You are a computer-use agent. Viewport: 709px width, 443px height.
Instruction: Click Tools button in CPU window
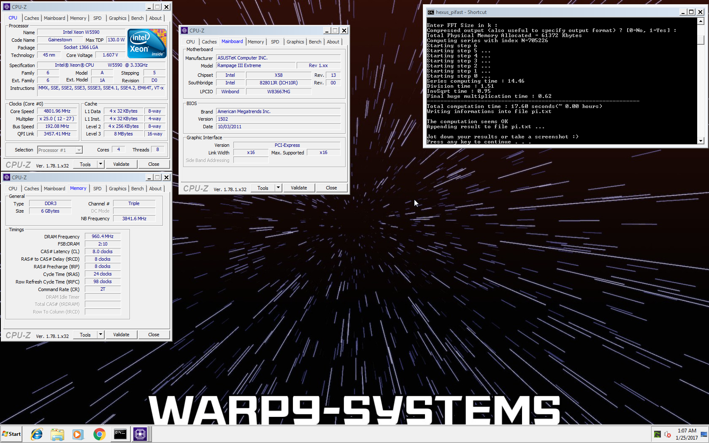(85, 164)
